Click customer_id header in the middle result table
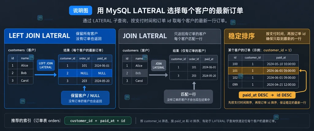Image resolution: width=314 pixels, height=131 pixels. 178,59
